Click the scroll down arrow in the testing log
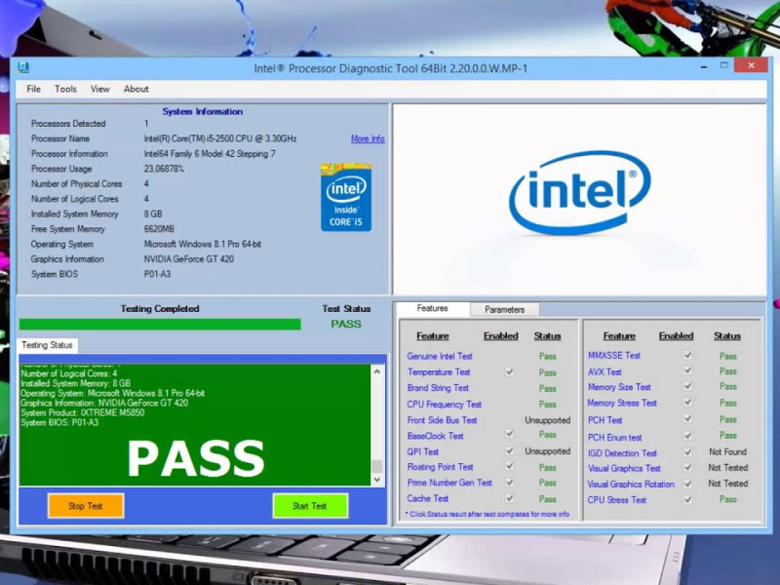780x585 pixels. tap(377, 480)
